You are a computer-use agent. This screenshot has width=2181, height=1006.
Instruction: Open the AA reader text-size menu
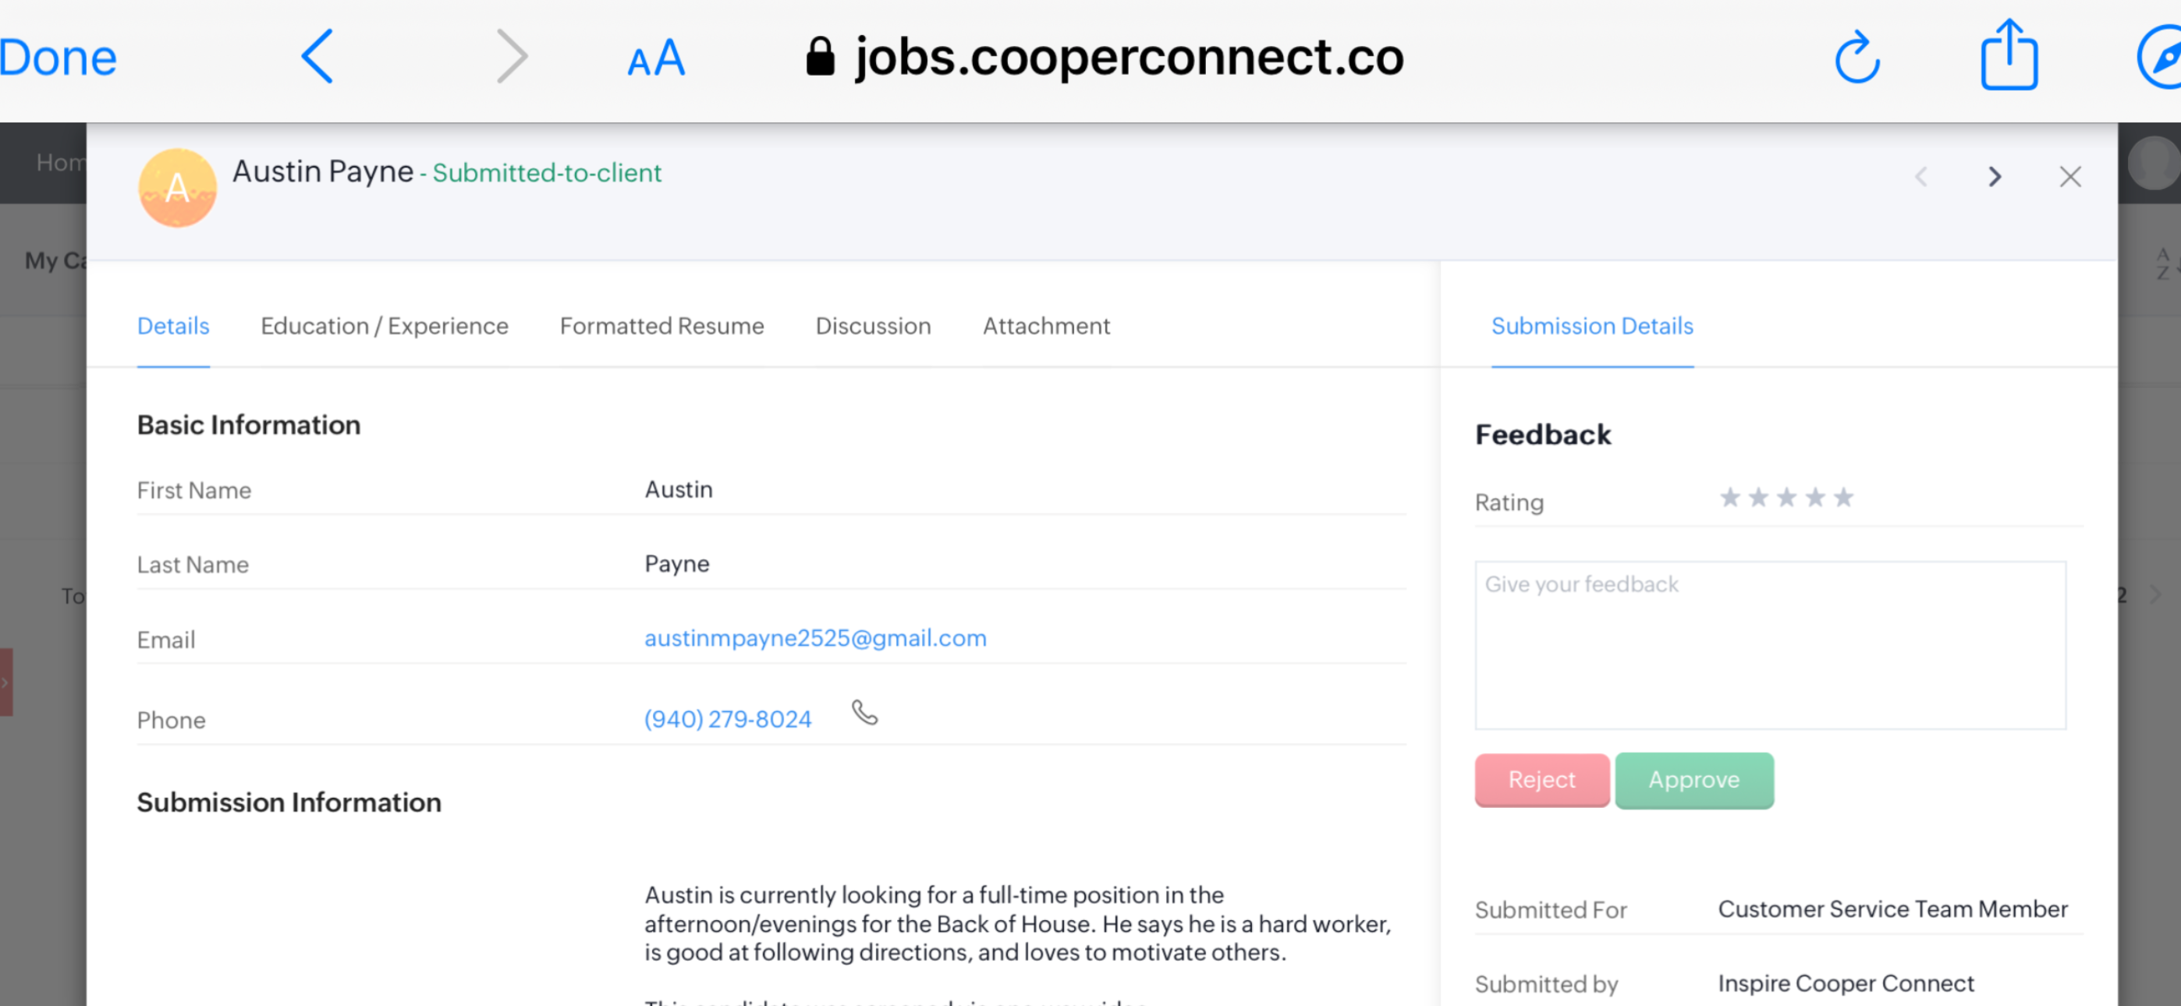(655, 58)
